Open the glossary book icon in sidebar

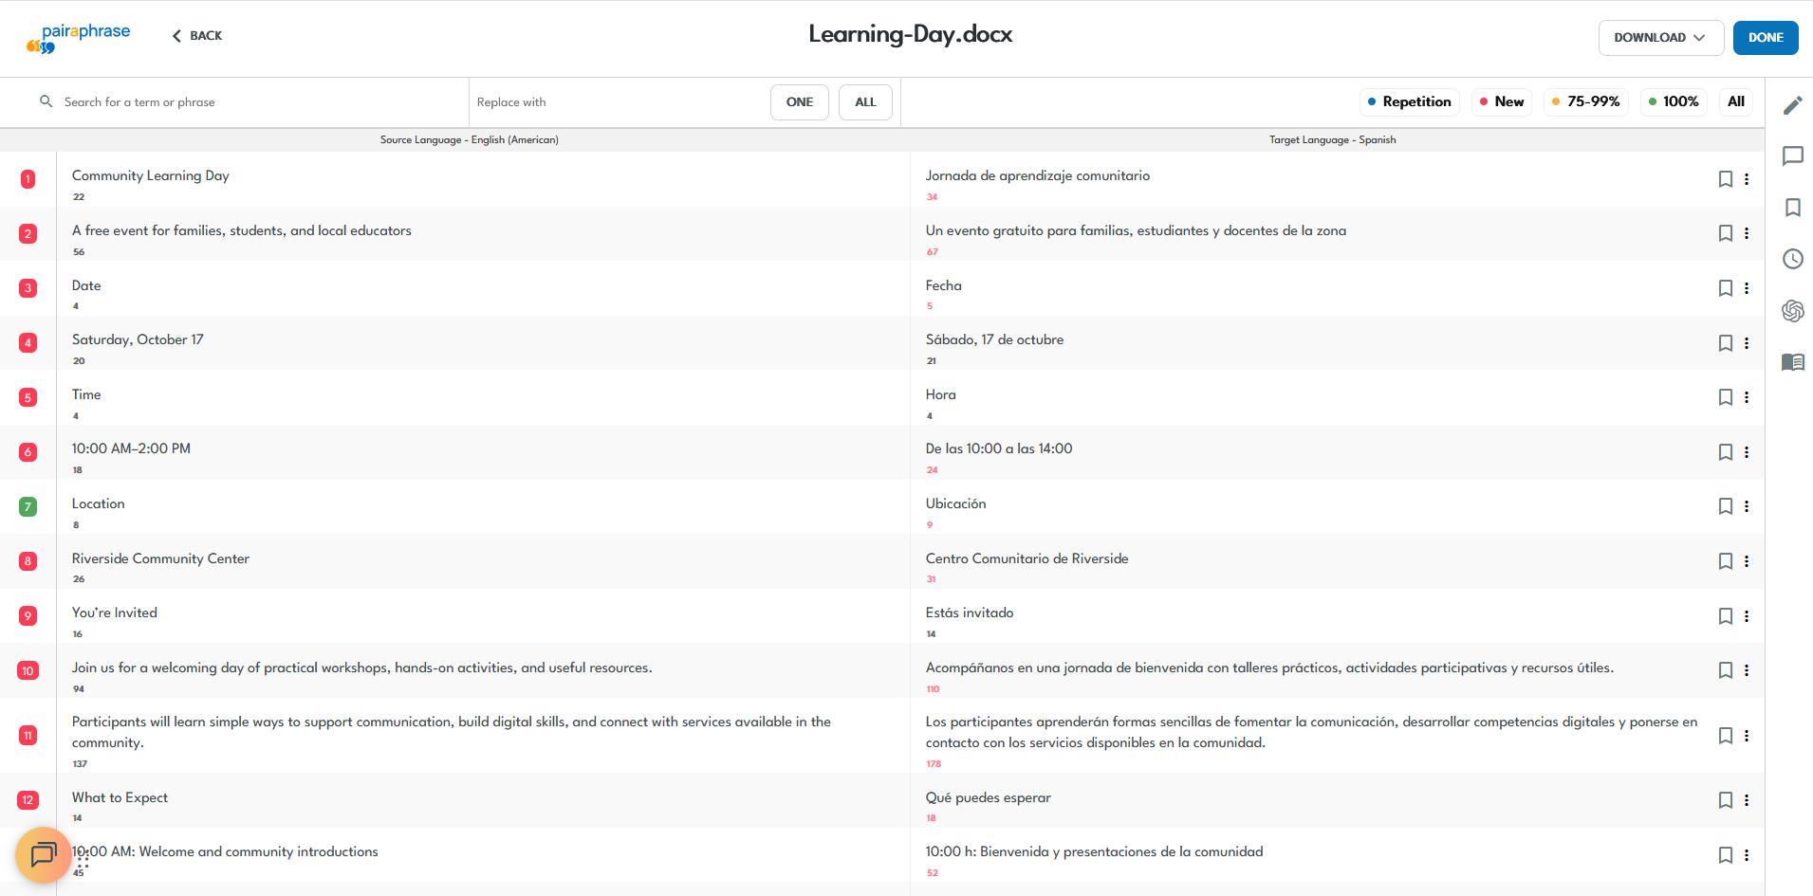[x=1792, y=362]
